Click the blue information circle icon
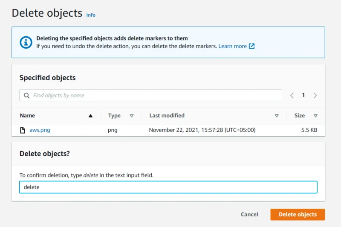Image resolution: width=341 pixels, height=227 pixels. tap(26, 42)
